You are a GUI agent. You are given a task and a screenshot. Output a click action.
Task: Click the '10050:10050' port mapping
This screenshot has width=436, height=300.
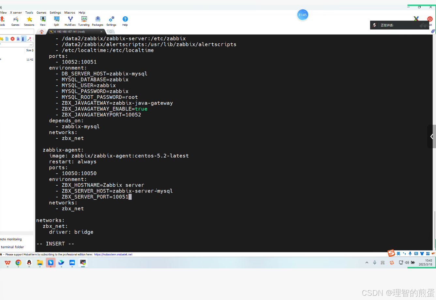[x=79, y=173]
